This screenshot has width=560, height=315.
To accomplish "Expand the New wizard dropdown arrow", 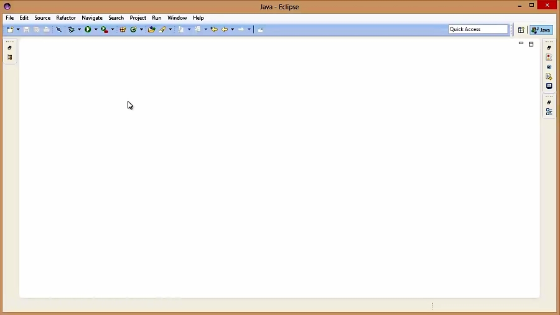I will 18,29.
